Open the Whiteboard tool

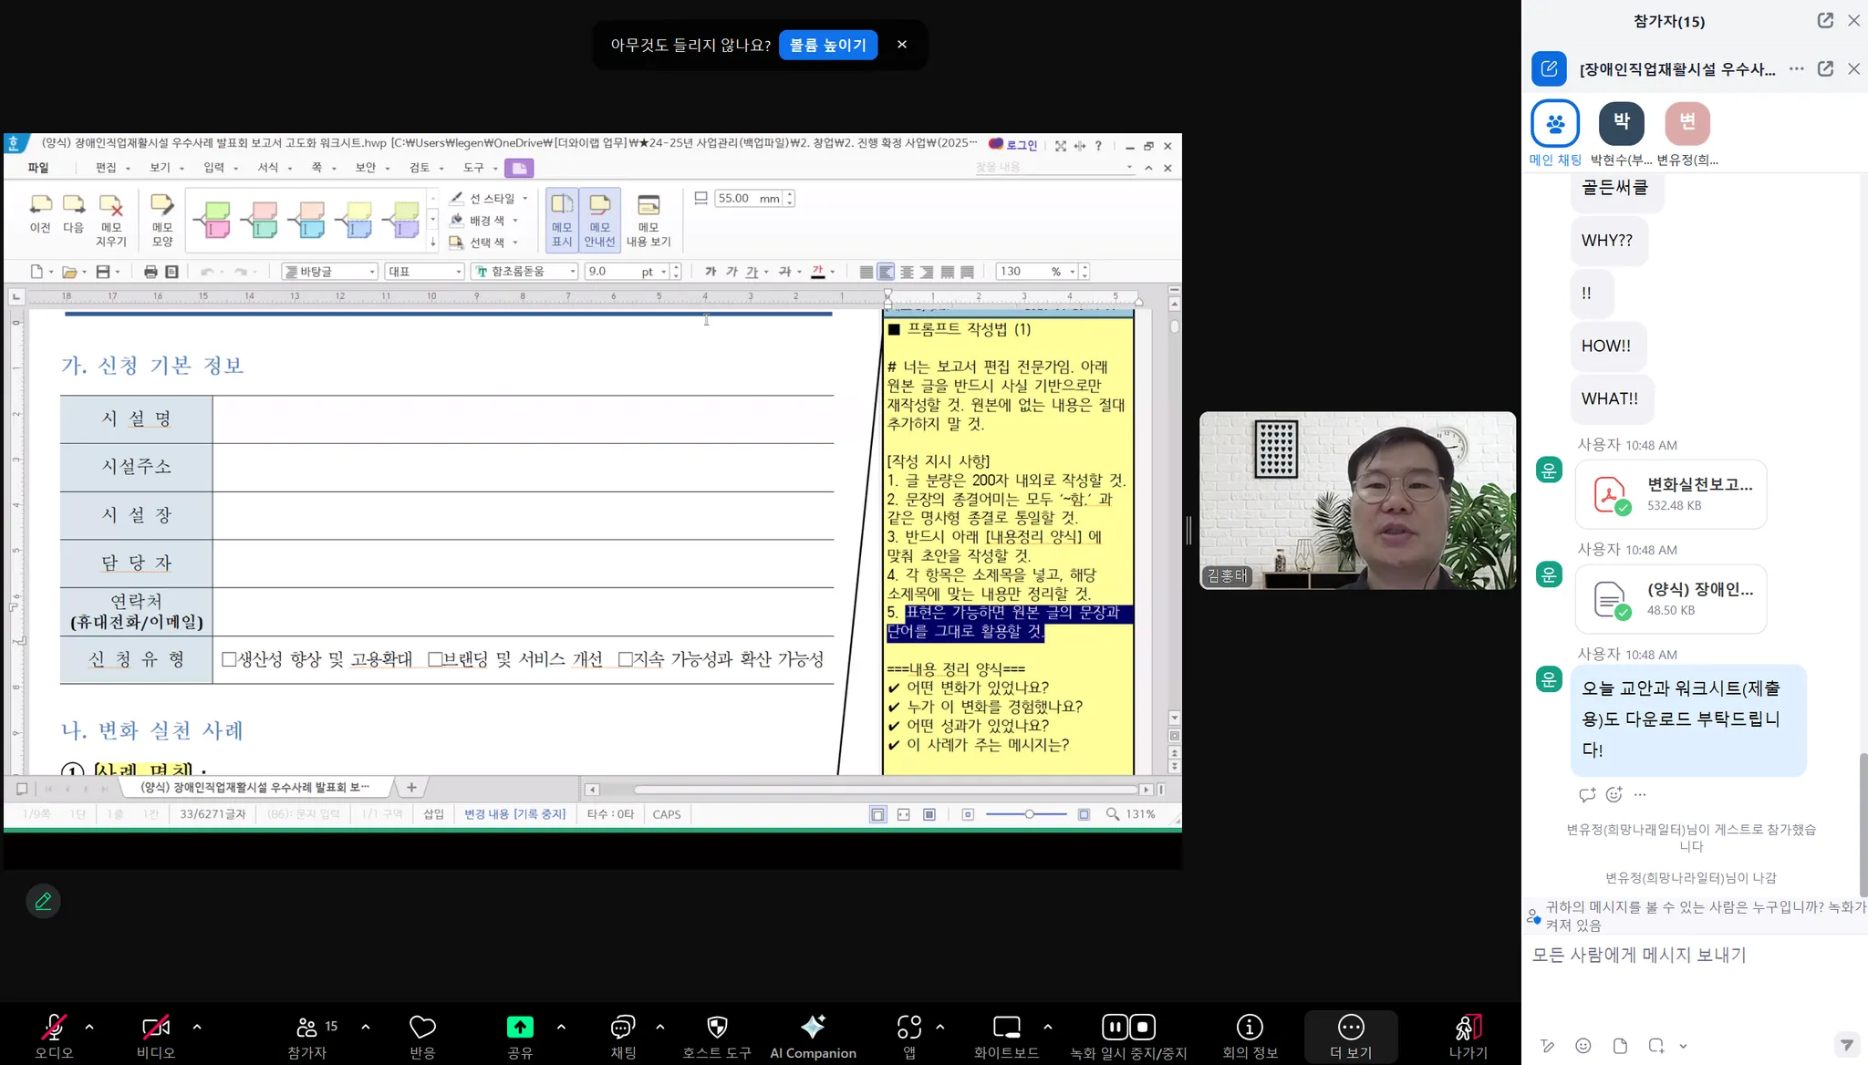1006,1028
